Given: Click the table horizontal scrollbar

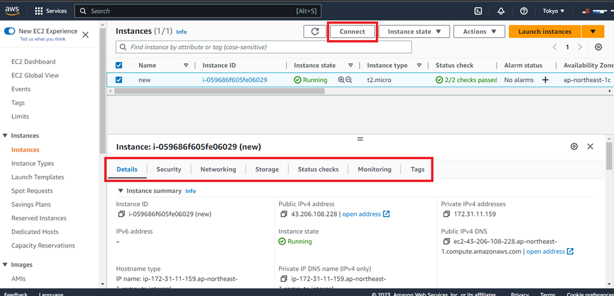Looking at the screenshot, I should click(219, 91).
